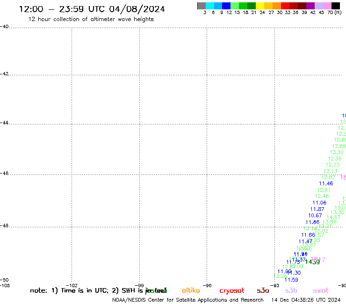The height and width of the screenshot is (304, 346).
Task: Click the black legend swatch
Action: pyautogui.click(x=335, y=6)
